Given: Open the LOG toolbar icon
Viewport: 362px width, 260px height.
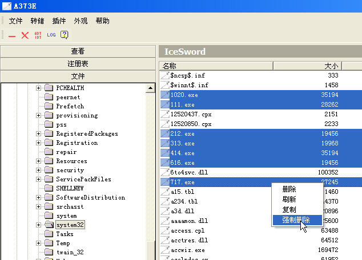Looking at the screenshot, I should click(51, 35).
